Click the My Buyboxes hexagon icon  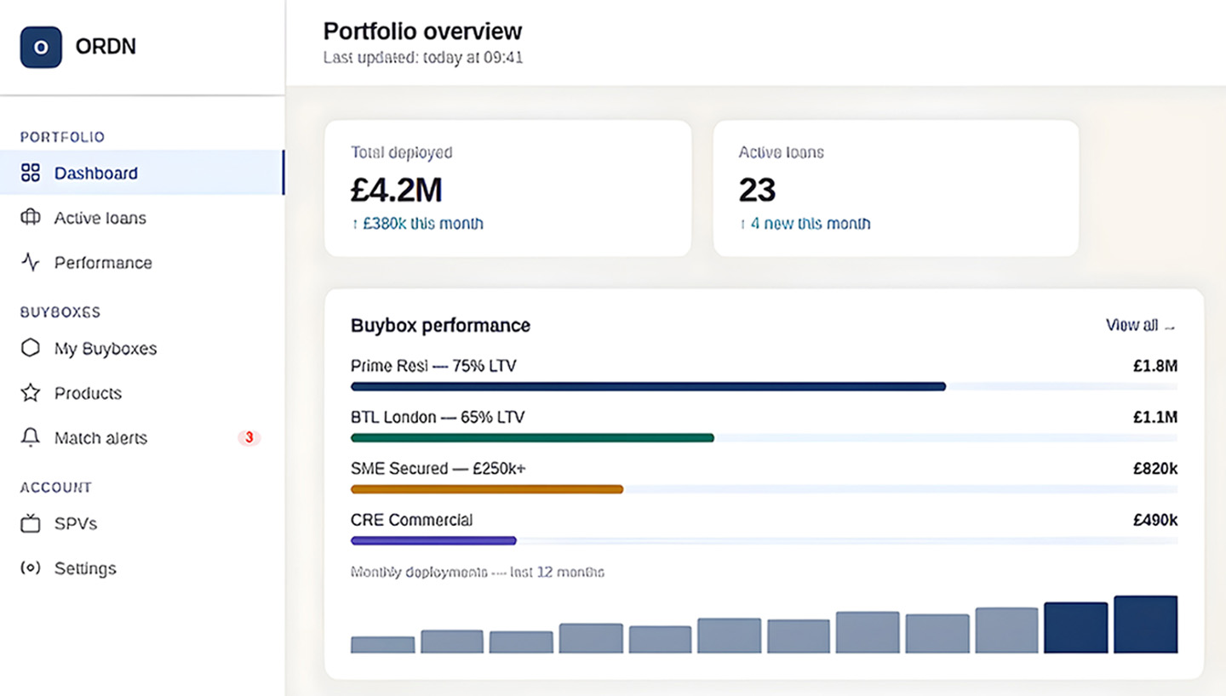coord(31,348)
